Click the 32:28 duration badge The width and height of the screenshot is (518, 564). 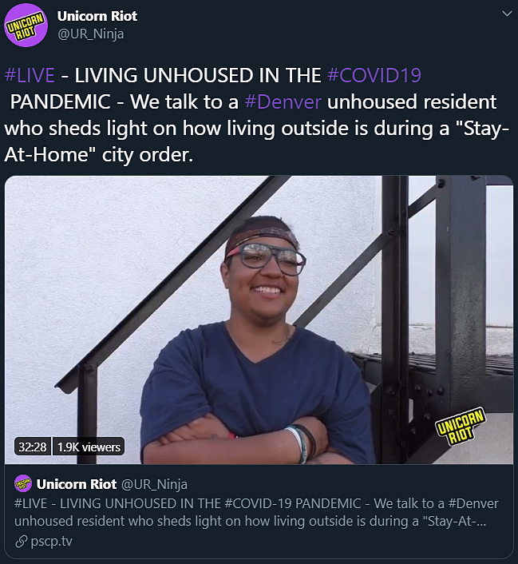point(33,447)
